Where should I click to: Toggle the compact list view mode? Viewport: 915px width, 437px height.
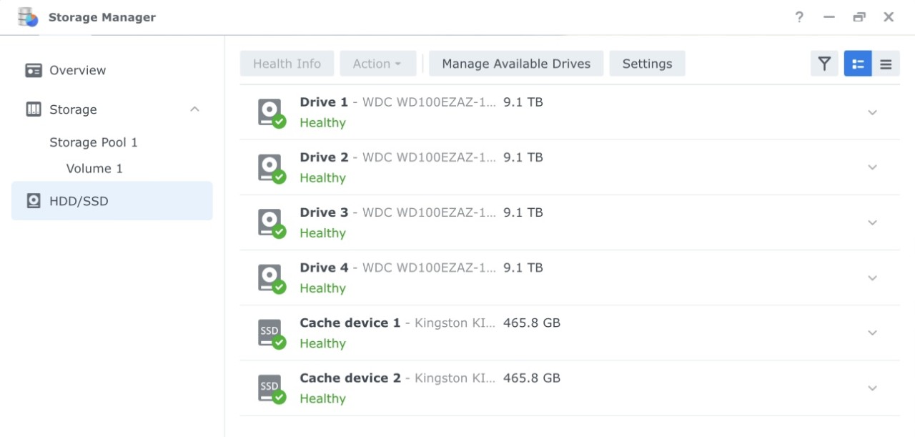coord(886,64)
